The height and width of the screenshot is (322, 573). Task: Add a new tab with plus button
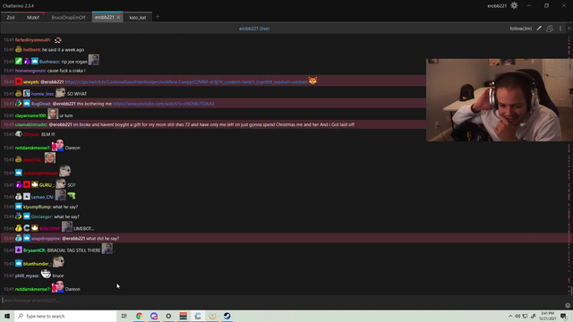pos(158,17)
